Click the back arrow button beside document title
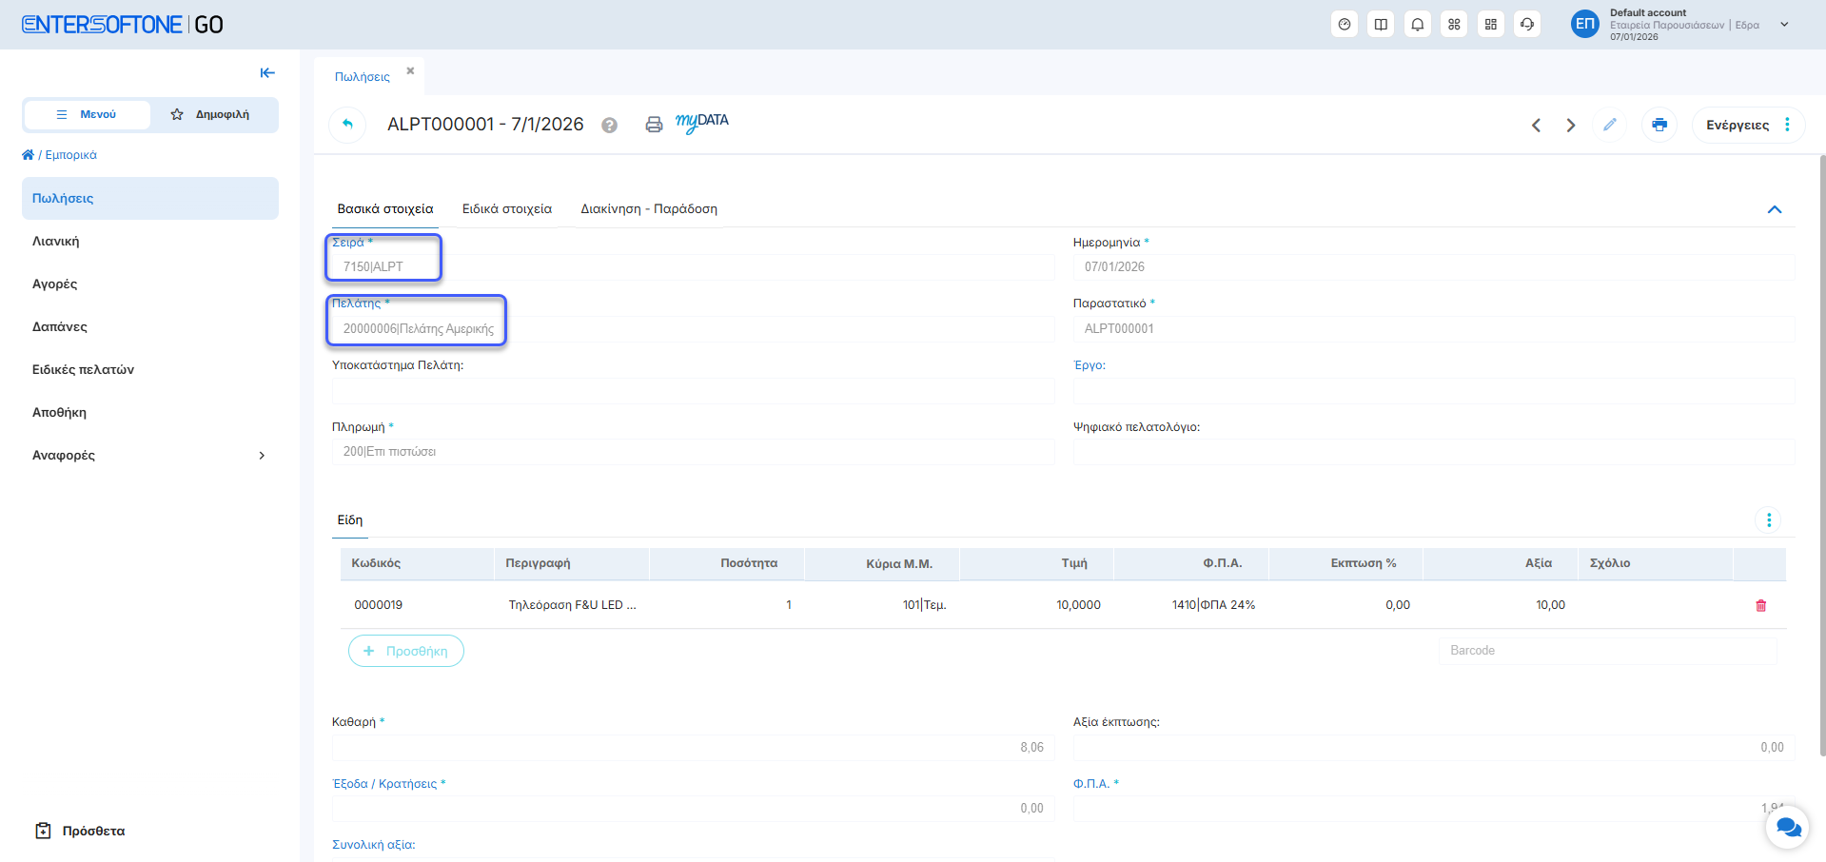 [x=347, y=125]
